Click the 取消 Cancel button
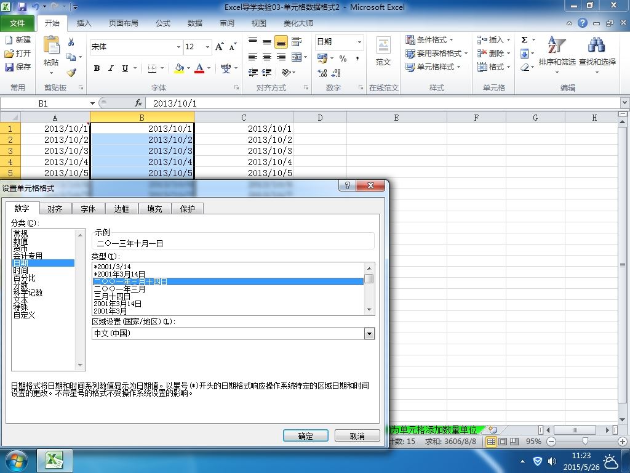This screenshot has width=630, height=473. click(357, 435)
